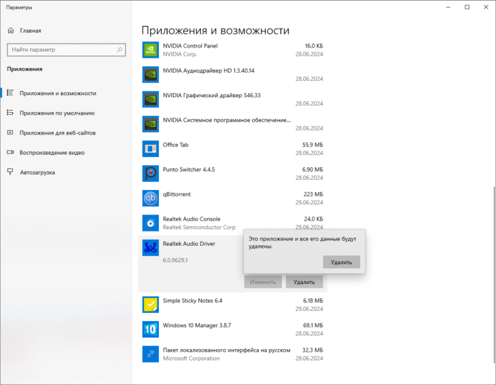496x385 pixels.
Task: Select Windows 10 Manager 3.8.7 entry
Action: pos(197,325)
